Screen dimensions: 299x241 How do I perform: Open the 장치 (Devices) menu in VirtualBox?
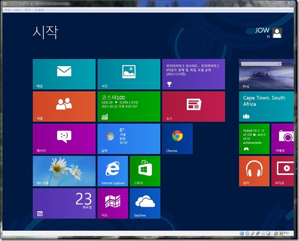coord(27,10)
